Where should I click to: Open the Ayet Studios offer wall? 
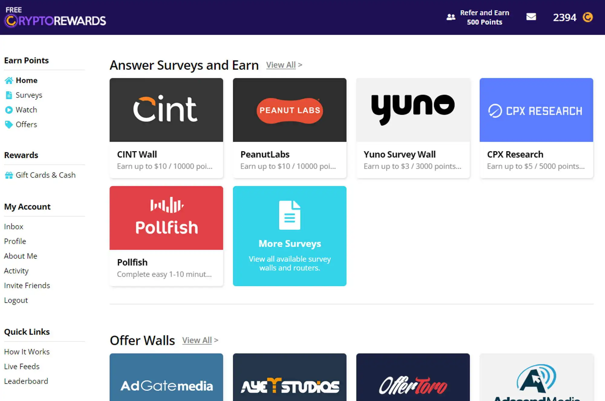click(x=289, y=377)
